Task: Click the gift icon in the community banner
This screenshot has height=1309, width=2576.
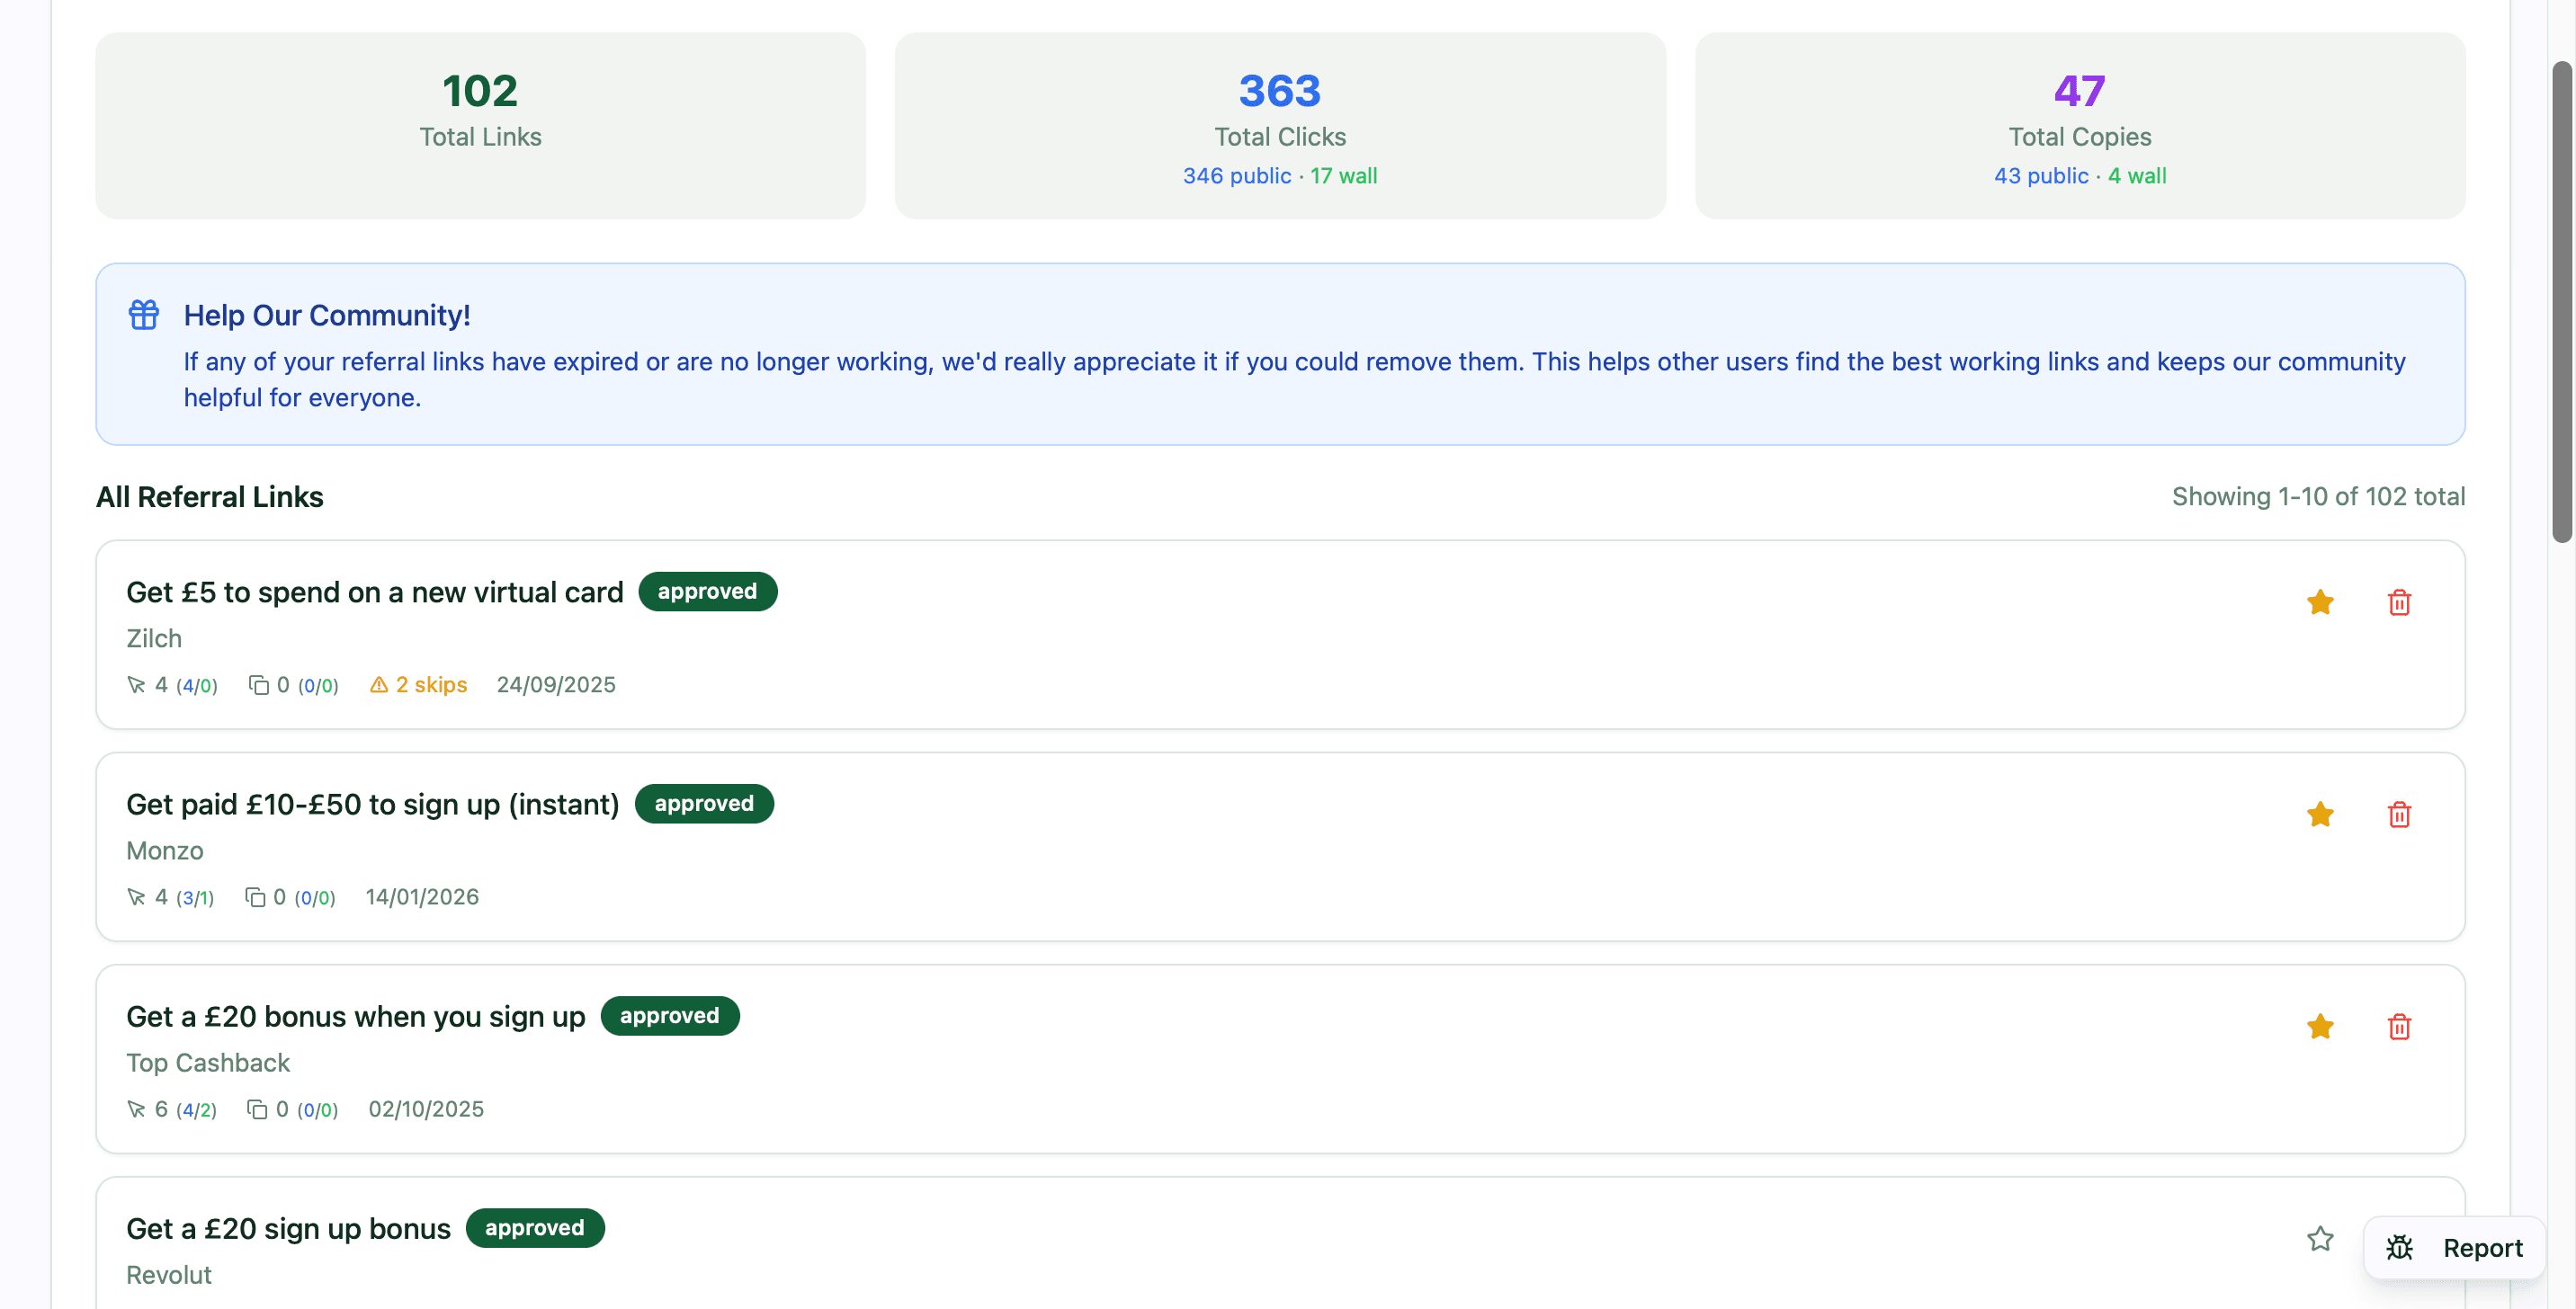Action: [144, 314]
